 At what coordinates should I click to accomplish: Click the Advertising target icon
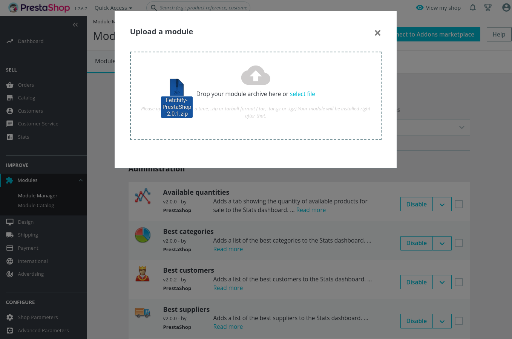click(10, 274)
